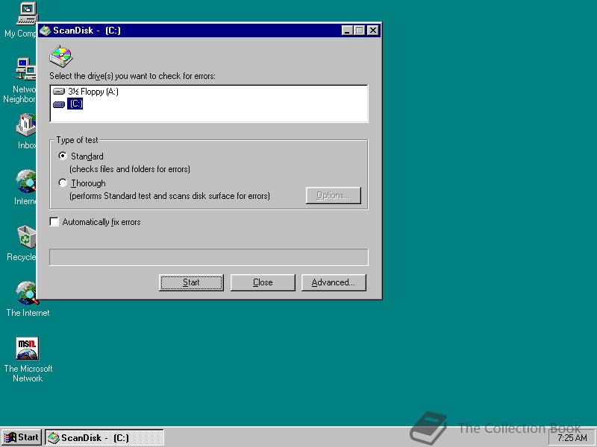Viewport: 597px width, 447px height.
Task: Select The Internet desktop icon
Action: (x=28, y=293)
